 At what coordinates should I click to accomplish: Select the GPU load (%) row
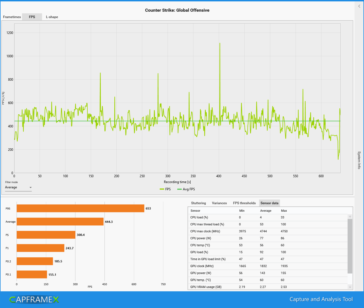(268, 252)
